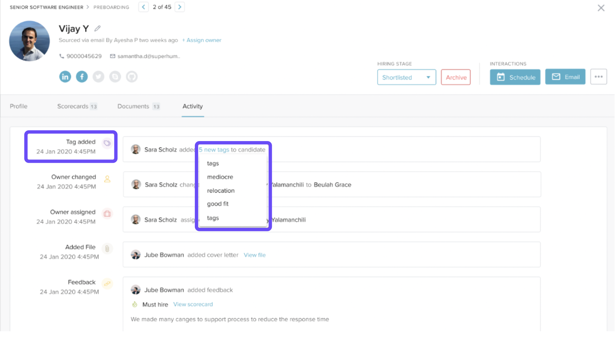Click the pencil icon to edit candidate name

(97, 28)
